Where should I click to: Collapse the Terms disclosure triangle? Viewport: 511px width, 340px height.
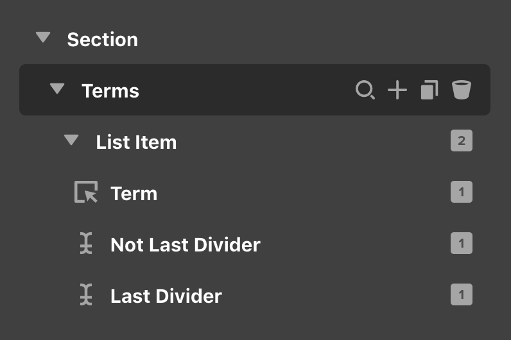pos(57,89)
